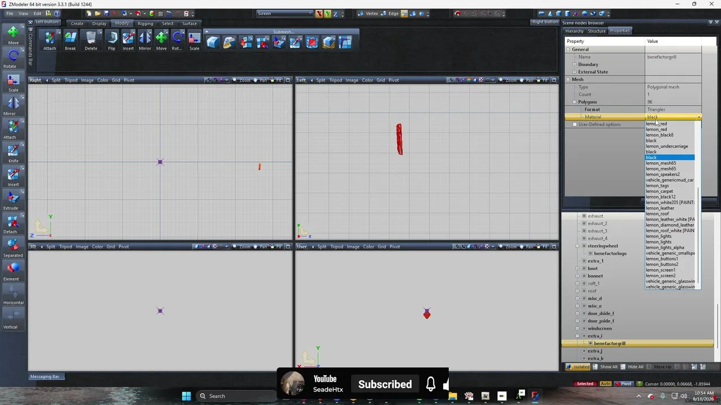This screenshot has width=721, height=405.
Task: Select lemon_undercarriage from the material list
Action: (x=667, y=146)
